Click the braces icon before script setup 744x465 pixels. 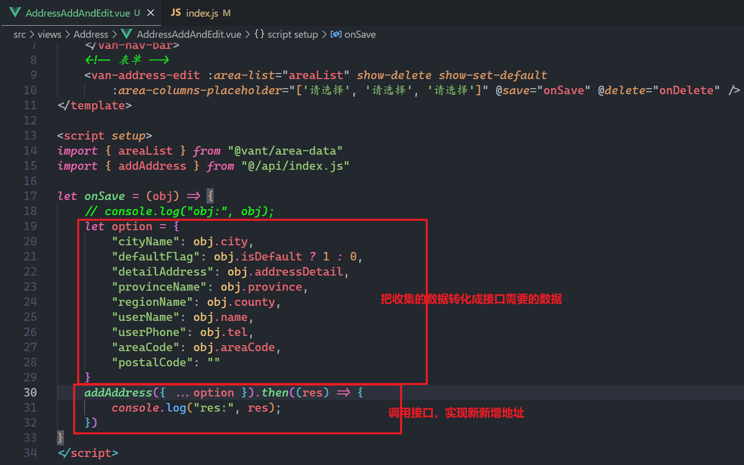[259, 34]
